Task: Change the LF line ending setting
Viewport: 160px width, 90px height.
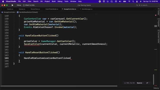Action: pyautogui.click(x=148, y=83)
